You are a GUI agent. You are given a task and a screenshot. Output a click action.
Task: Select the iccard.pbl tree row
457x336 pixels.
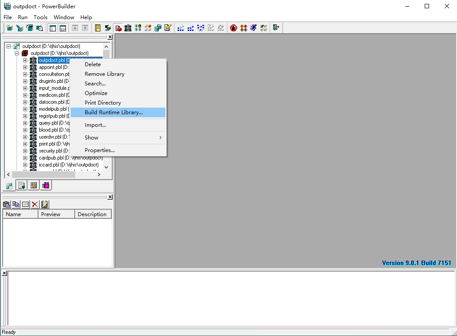69,165
